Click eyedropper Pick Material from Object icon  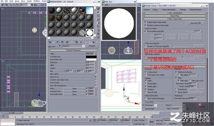pyautogui.click(x=60, y=46)
